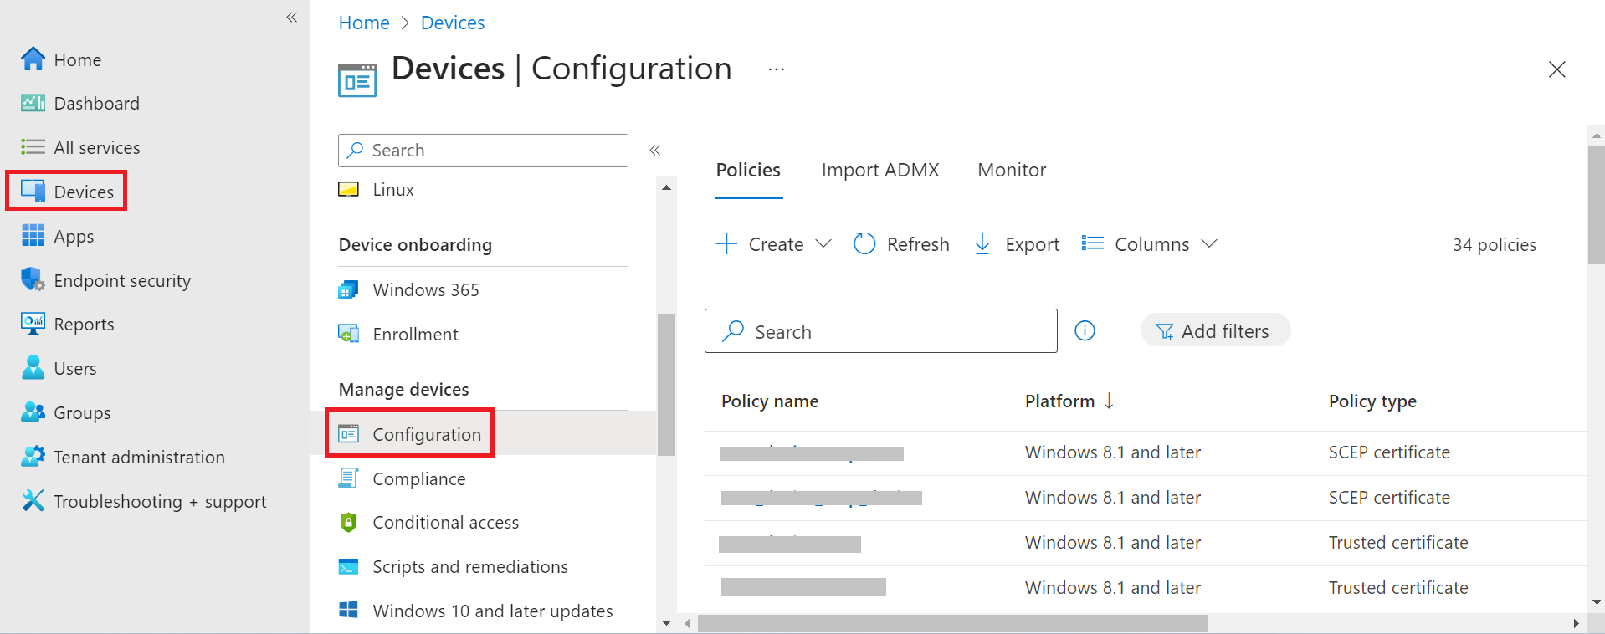Image resolution: width=1605 pixels, height=634 pixels.
Task: Click the Home house icon in sidebar
Action: pos(33,59)
